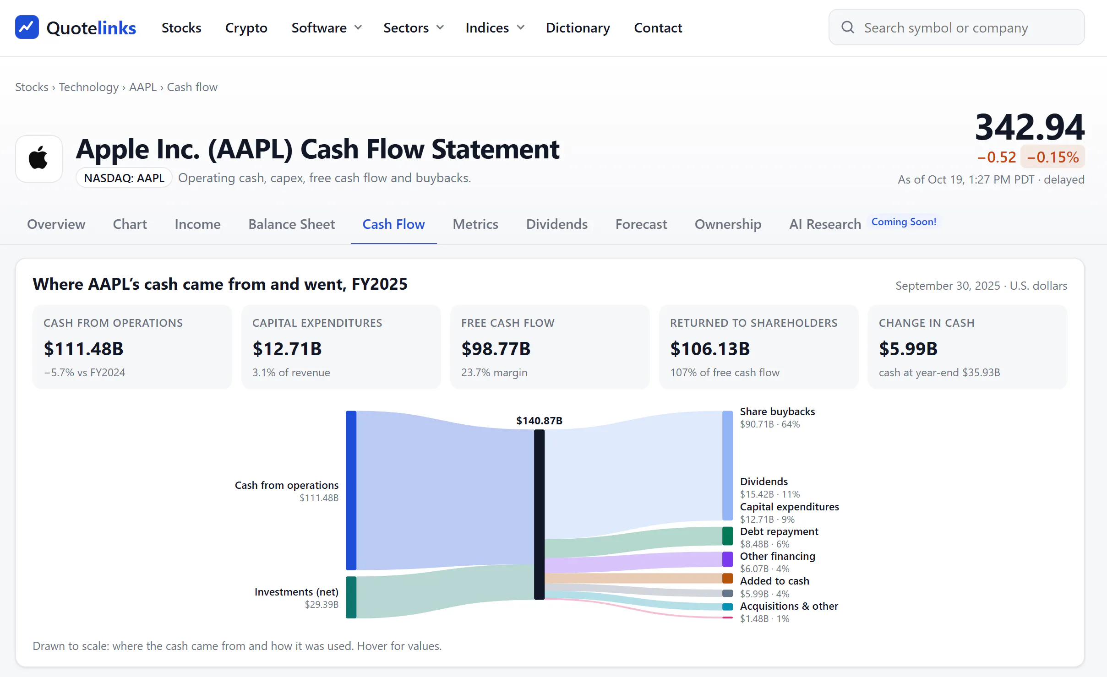Viewport: 1107px width, 677px height.
Task: Click the Share buybacks label
Action: [x=777, y=412]
